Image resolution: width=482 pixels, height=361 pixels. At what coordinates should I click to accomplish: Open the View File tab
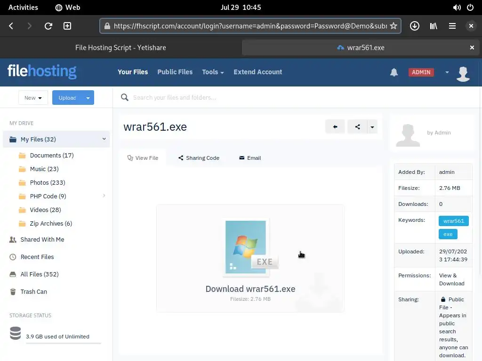pos(143,158)
